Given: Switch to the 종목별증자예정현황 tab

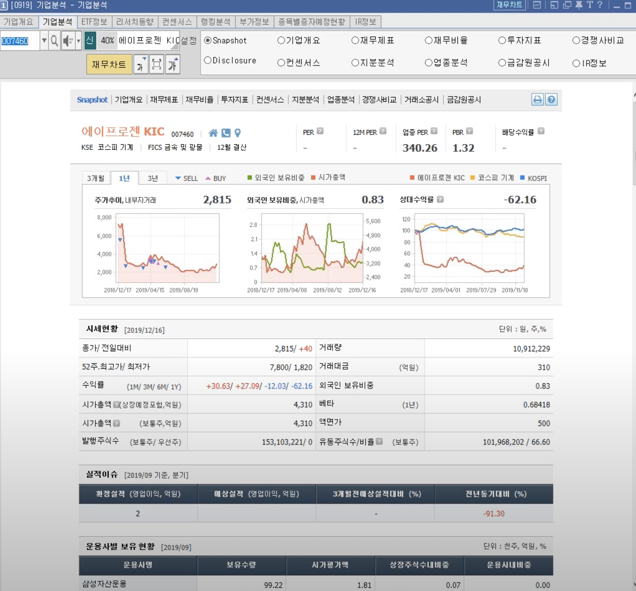Looking at the screenshot, I should 312,22.
